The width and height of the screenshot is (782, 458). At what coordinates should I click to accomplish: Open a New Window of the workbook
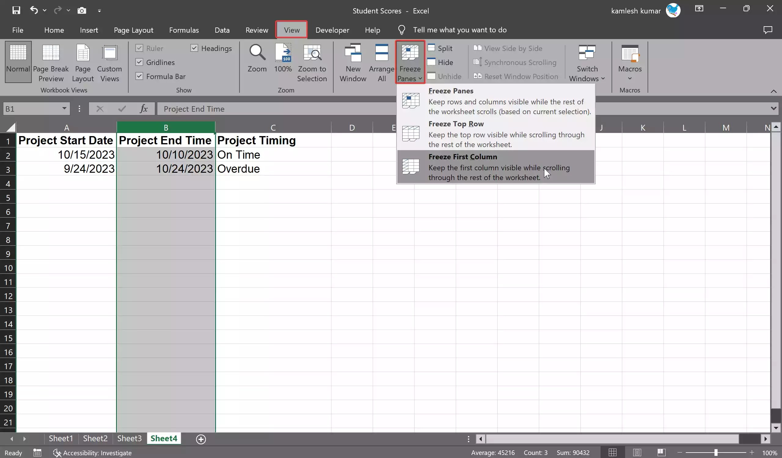pos(352,62)
